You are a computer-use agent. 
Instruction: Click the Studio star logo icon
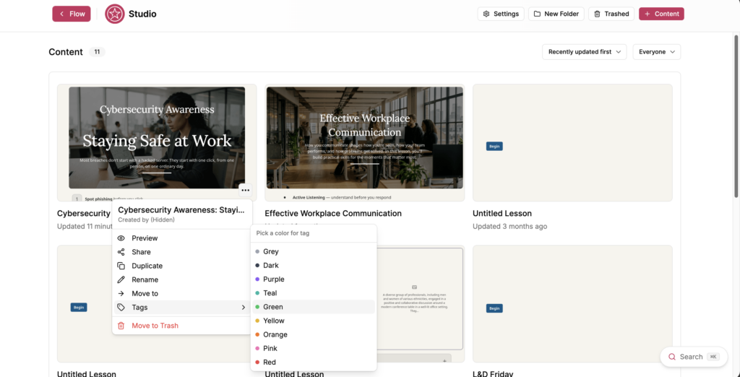[x=115, y=14]
